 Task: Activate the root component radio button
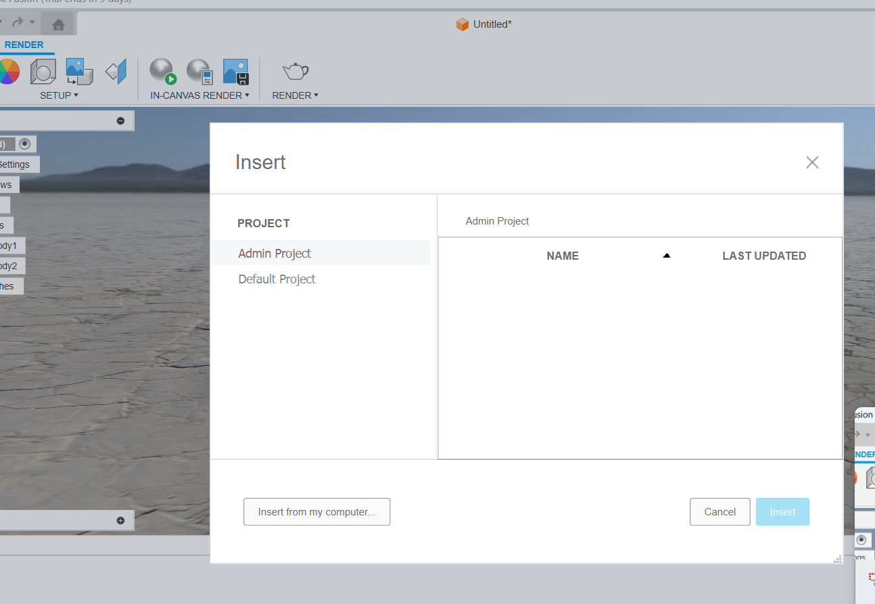pyautogui.click(x=25, y=143)
